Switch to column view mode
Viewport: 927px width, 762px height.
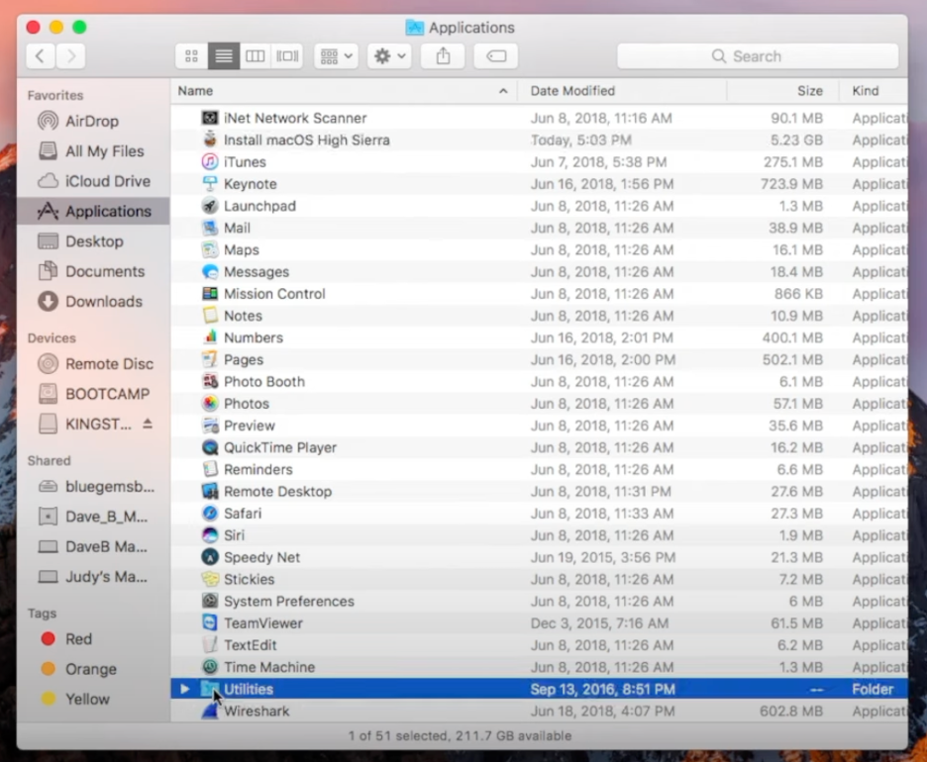255,56
